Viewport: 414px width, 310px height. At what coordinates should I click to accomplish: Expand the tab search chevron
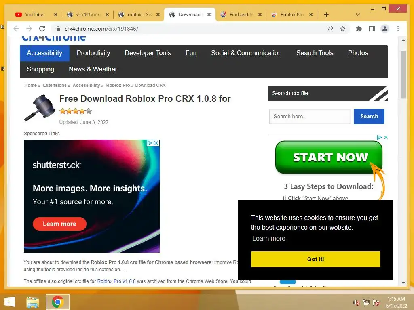tap(358, 15)
